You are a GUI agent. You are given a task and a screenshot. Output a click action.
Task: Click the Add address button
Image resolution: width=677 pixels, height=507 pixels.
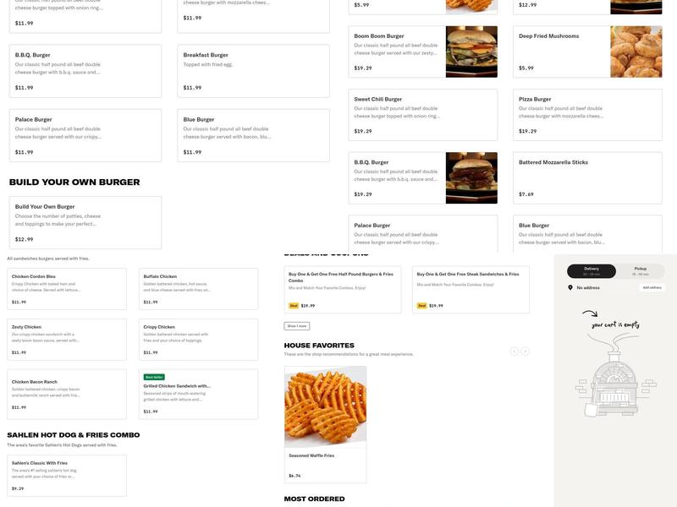(x=652, y=287)
